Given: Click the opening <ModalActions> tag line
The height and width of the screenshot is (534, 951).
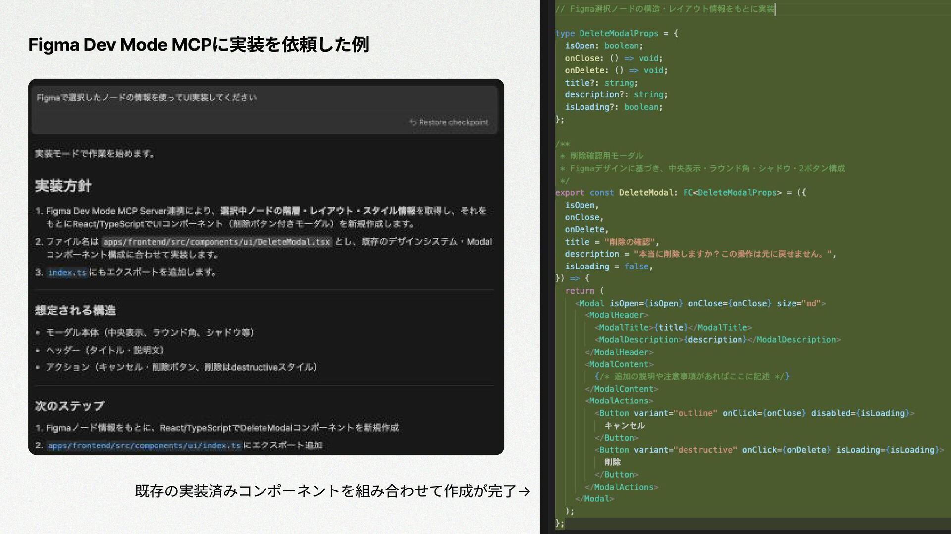Looking at the screenshot, I should (x=619, y=401).
